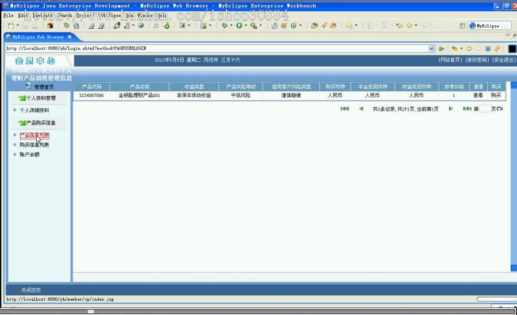The width and height of the screenshot is (517, 315).
Task: Open the favorites star dropdown arrow
Action: click(461, 49)
